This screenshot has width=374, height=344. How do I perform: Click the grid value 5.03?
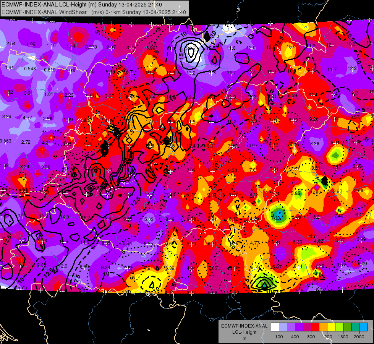click(149, 219)
